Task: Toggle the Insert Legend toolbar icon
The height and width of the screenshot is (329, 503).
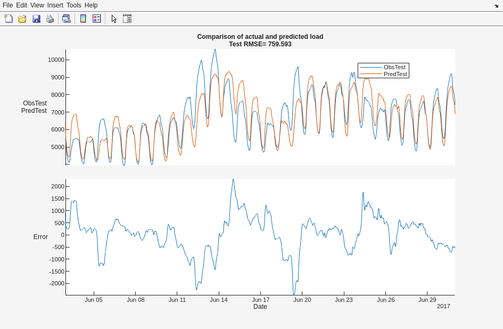Action: [96, 19]
